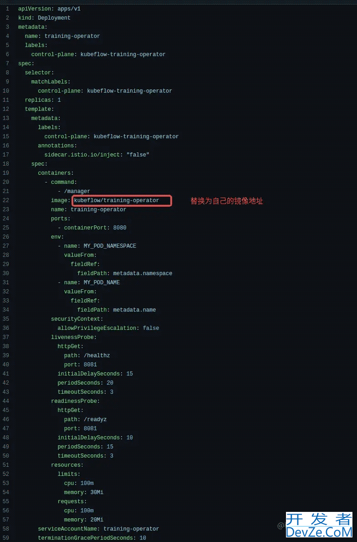Click 'ports:' on line 24

pos(61,219)
